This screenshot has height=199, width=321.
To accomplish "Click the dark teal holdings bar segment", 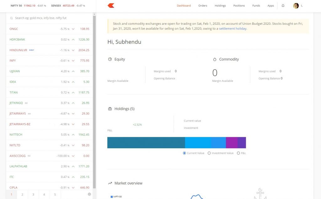I will click(x=146, y=143).
